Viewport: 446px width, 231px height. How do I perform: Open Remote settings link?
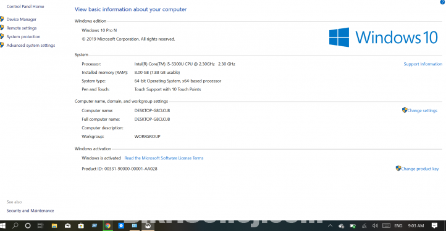[x=22, y=28]
